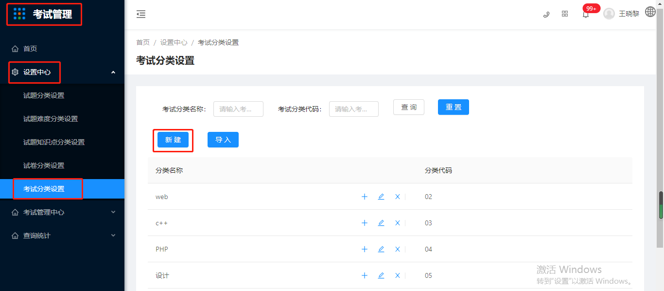Edit the c++ category row
Image resolution: width=664 pixels, height=291 pixels.
[x=381, y=223]
